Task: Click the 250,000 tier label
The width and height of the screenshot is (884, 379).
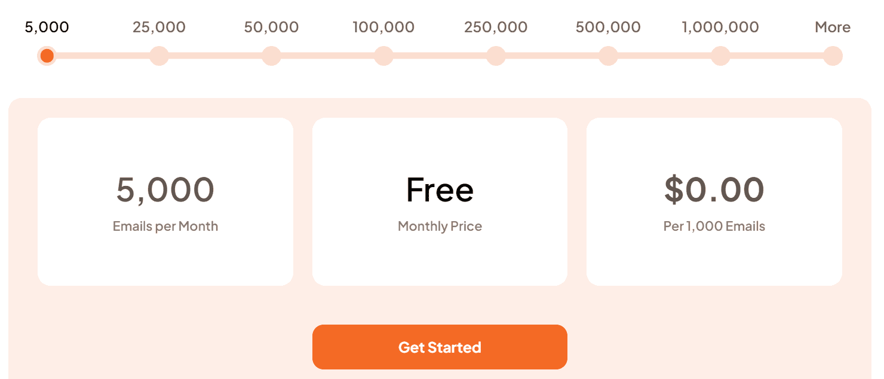Action: pos(496,27)
